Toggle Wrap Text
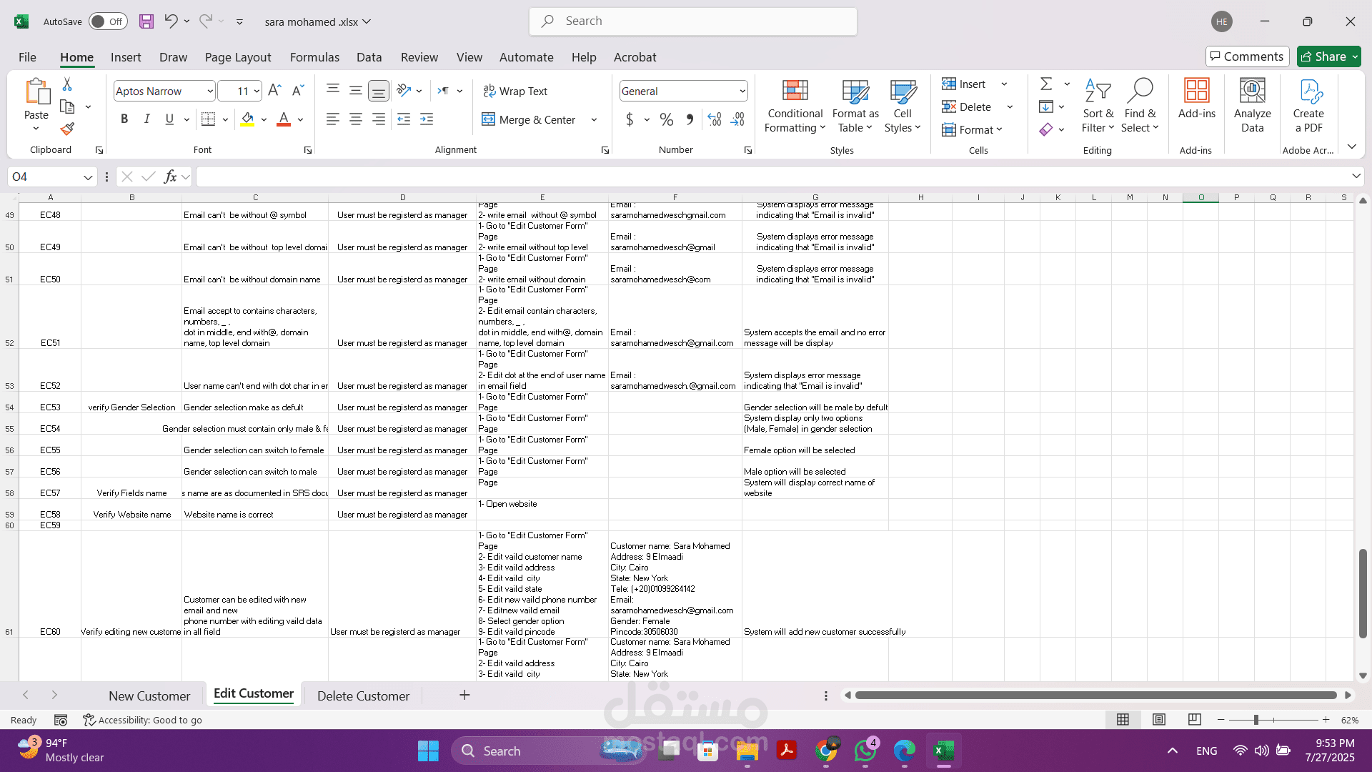 [515, 91]
